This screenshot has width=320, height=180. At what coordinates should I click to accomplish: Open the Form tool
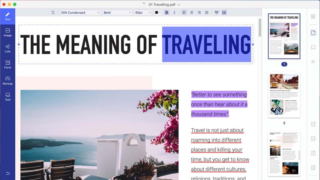click(8, 64)
